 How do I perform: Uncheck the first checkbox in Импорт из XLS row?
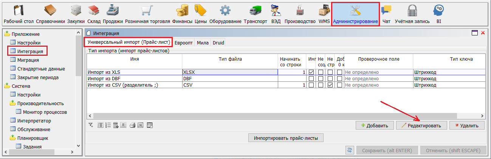[311, 72]
